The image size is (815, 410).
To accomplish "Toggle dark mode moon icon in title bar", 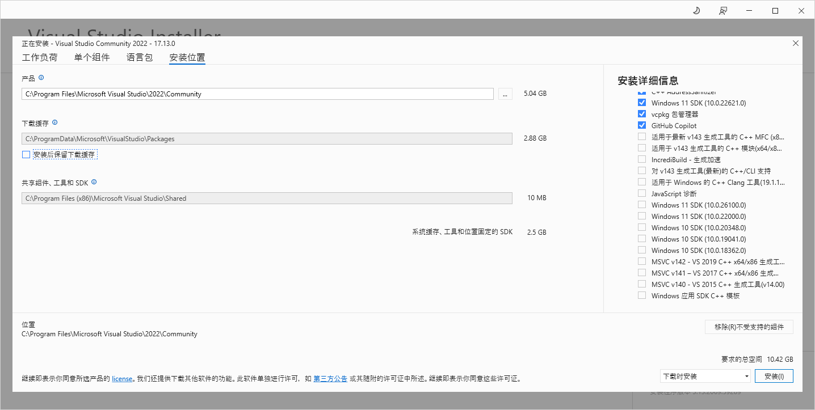I will coord(697,11).
